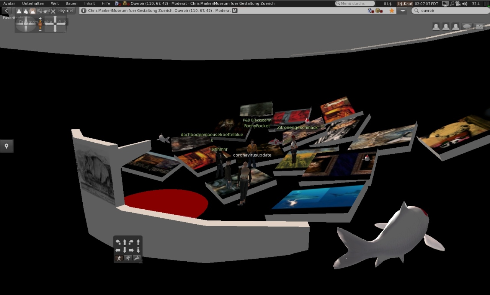Open the Hilfe menu
The width and height of the screenshot is (490, 295).
[106, 3]
